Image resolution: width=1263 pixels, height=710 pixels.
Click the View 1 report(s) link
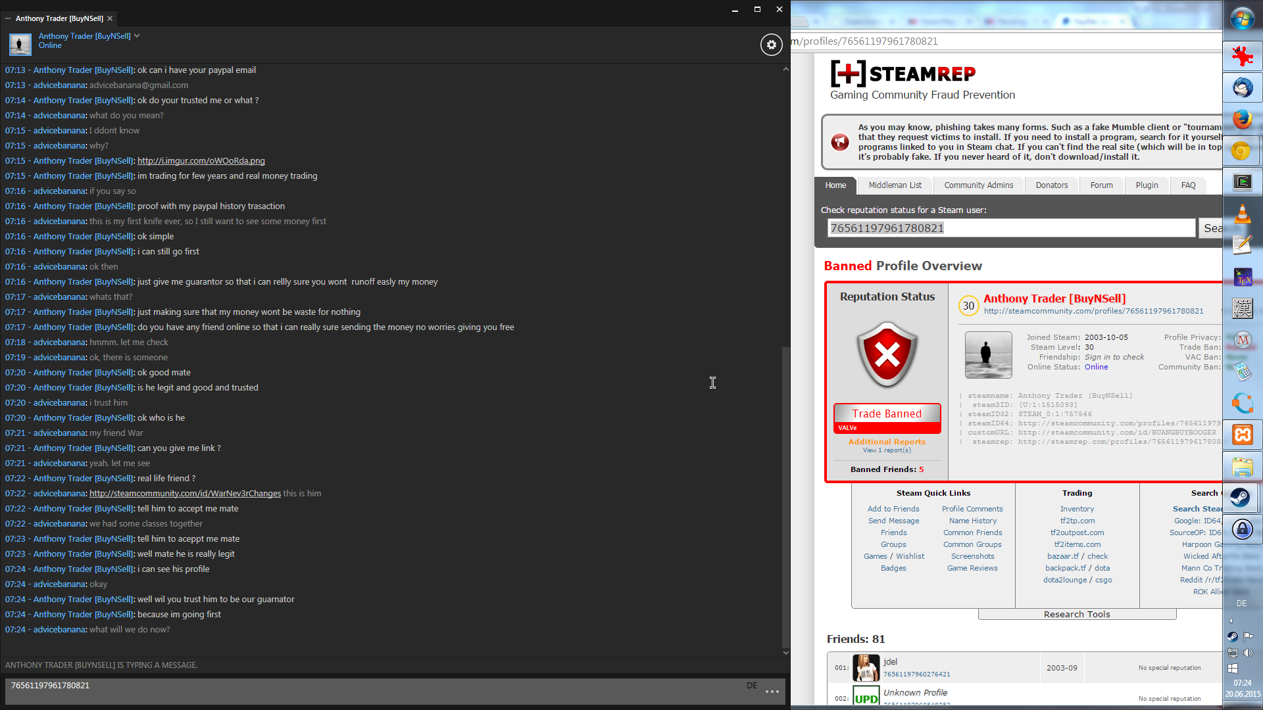pyautogui.click(x=887, y=450)
